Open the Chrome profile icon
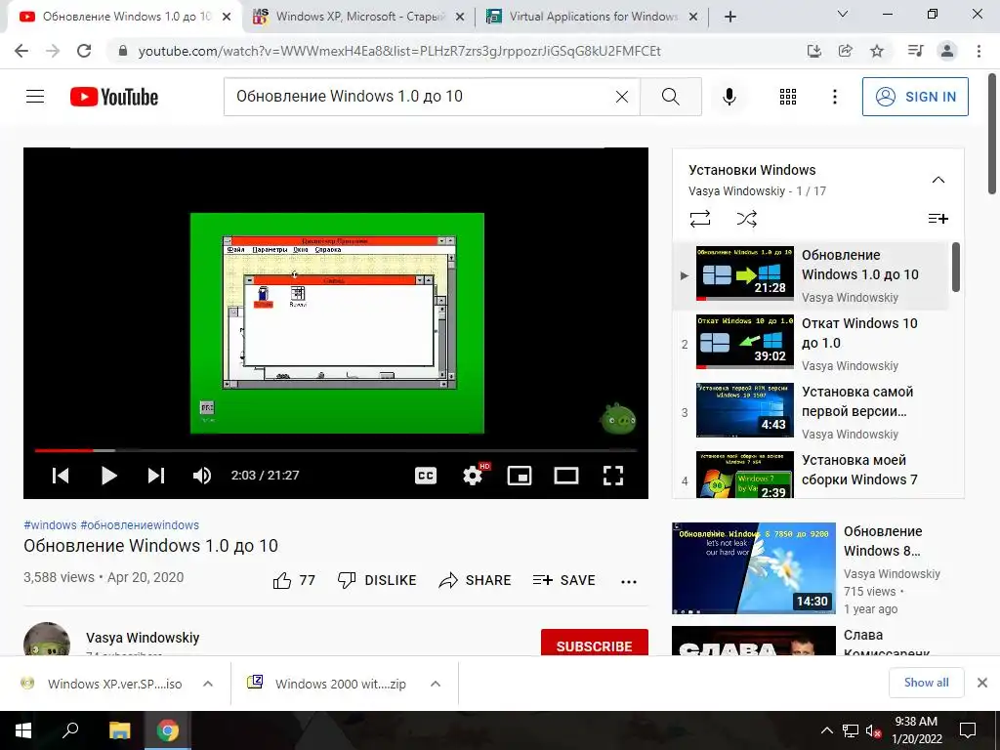Screen dimensions: 1000x750 coord(947,51)
